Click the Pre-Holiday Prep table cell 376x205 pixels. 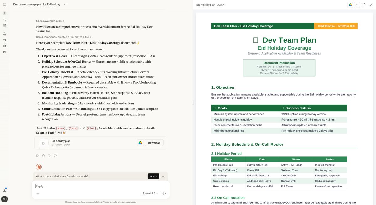pyautogui.click(x=228, y=165)
